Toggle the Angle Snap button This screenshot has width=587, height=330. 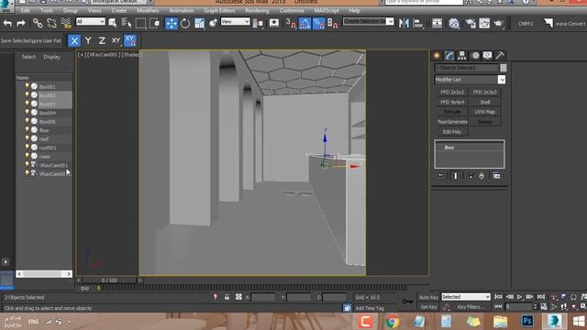pos(305,23)
